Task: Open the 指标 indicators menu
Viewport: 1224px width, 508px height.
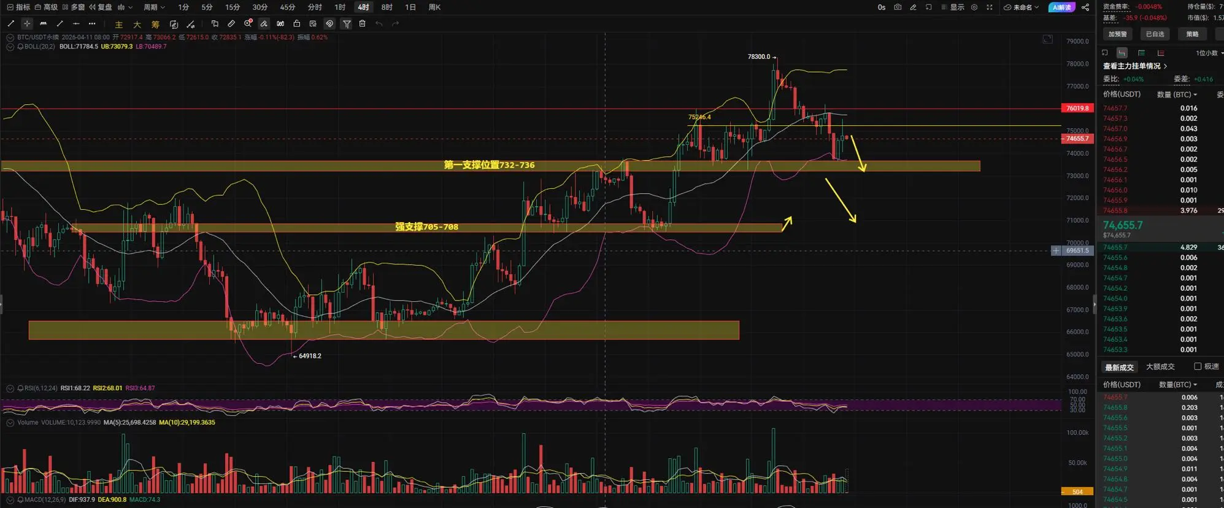Action: click(18, 7)
